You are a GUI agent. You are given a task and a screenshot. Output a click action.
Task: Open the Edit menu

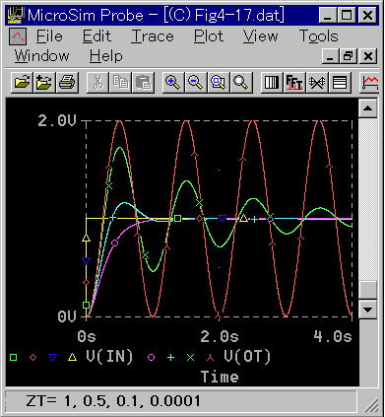[96, 36]
